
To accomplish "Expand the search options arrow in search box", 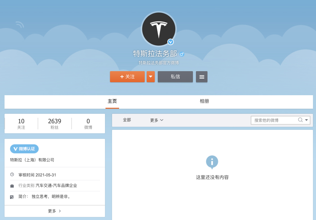I will (x=306, y=120).
